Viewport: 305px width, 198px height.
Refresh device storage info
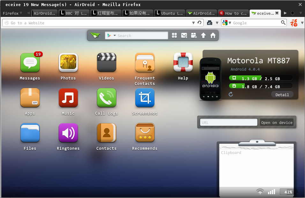click(x=231, y=94)
